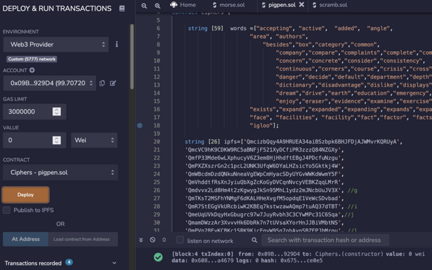Screen dimensions: 432x270
Task: Toggle the breakpoint on line 18
Action: (140, 126)
